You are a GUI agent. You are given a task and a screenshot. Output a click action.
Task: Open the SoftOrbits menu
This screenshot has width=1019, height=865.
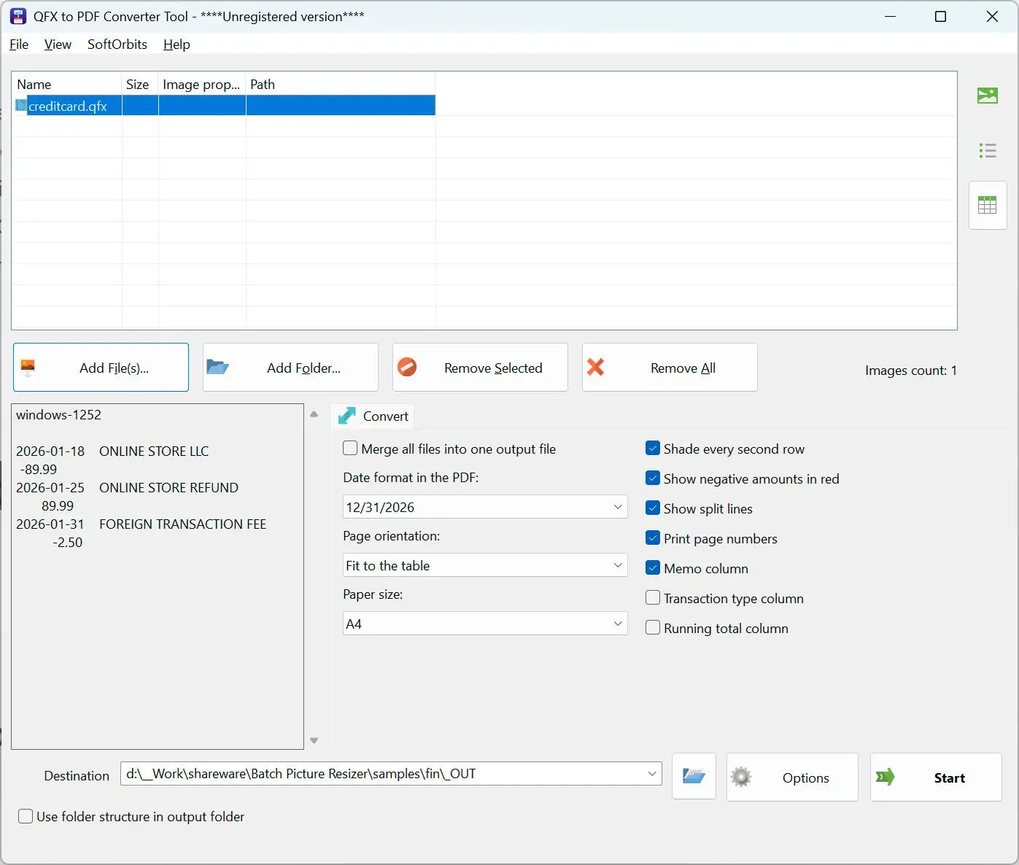[117, 44]
